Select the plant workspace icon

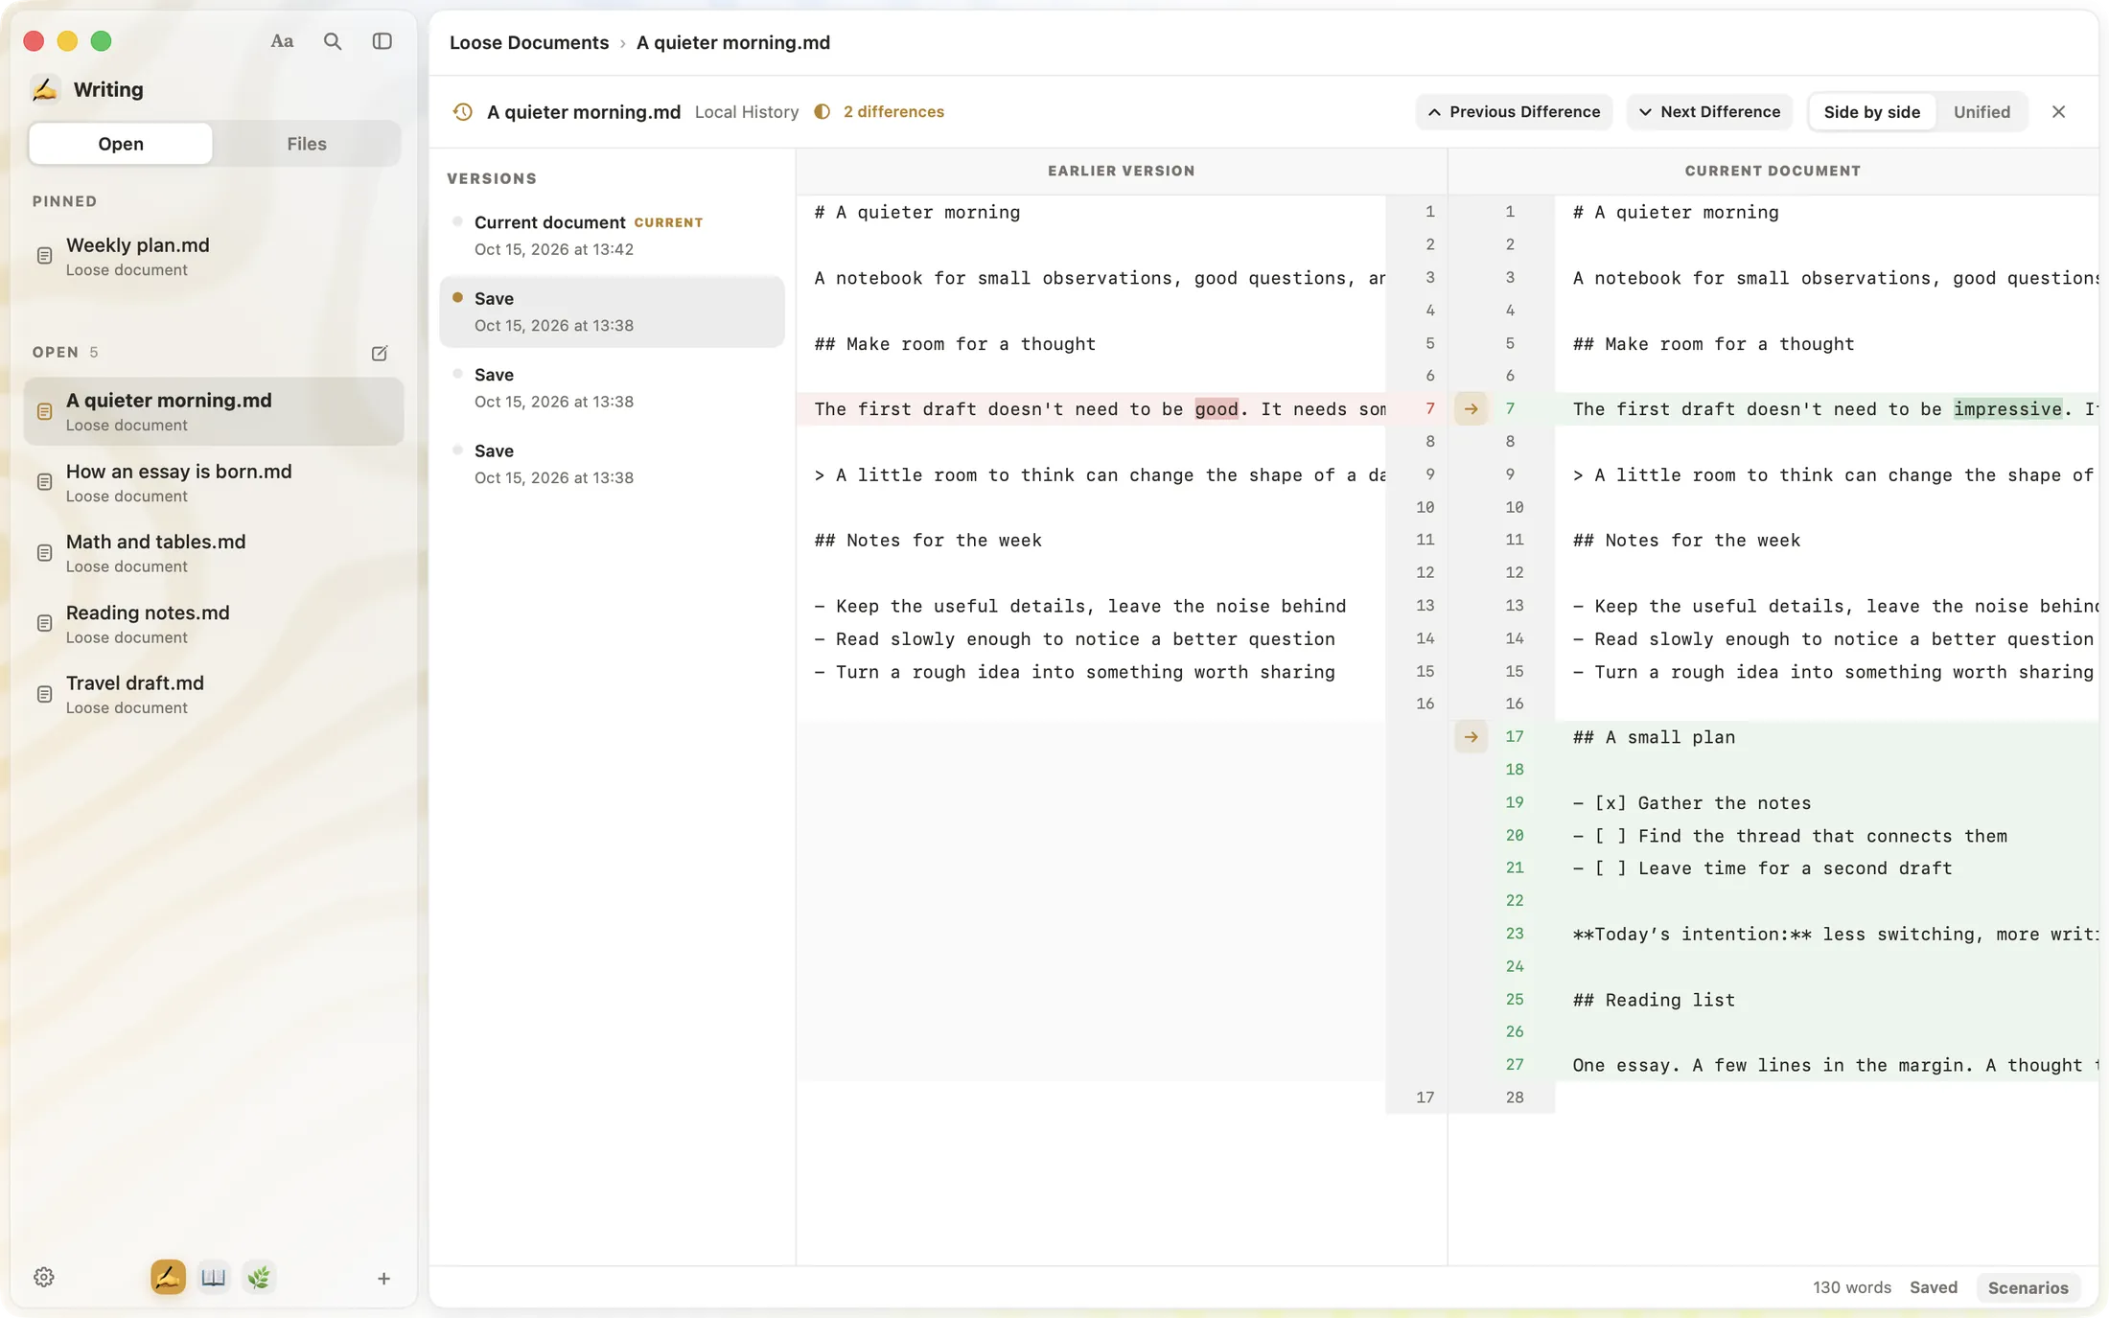click(259, 1277)
